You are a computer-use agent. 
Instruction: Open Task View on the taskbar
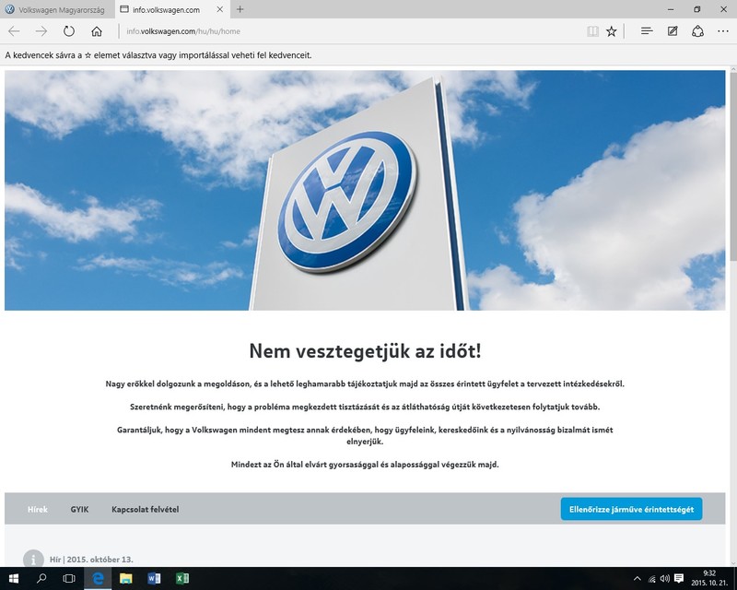pos(69,578)
